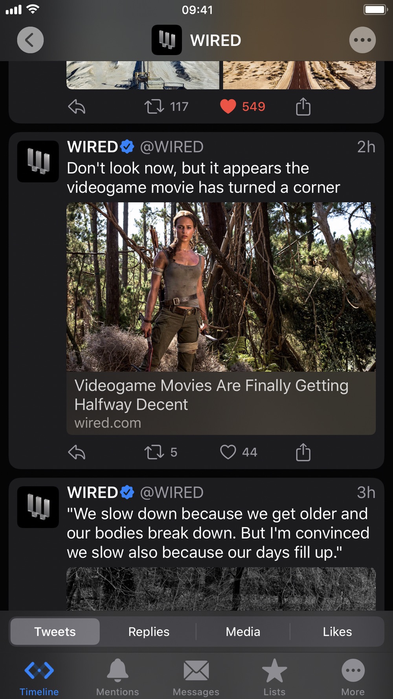This screenshot has height=699, width=393.
Task: Retweet the tweet with 117 retweets
Action: pyautogui.click(x=154, y=107)
